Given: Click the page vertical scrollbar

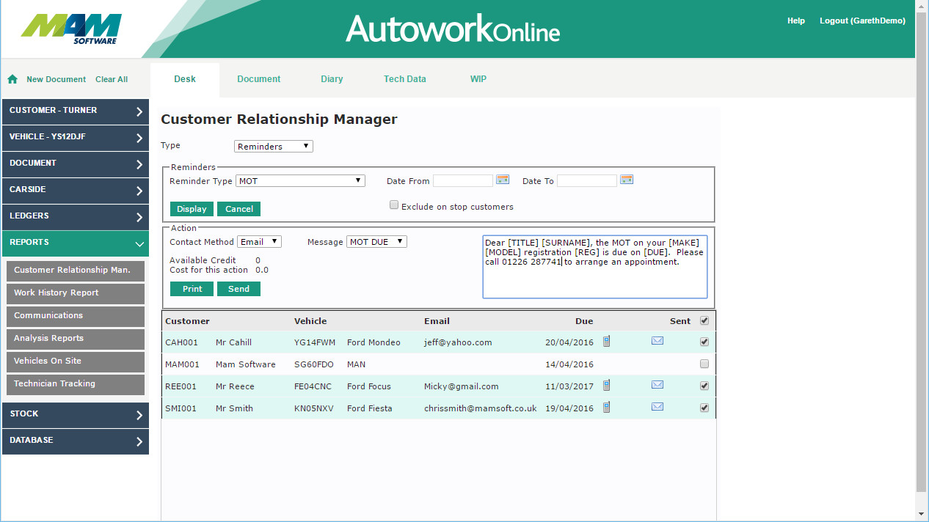Looking at the screenshot, I should pyautogui.click(x=921, y=257).
